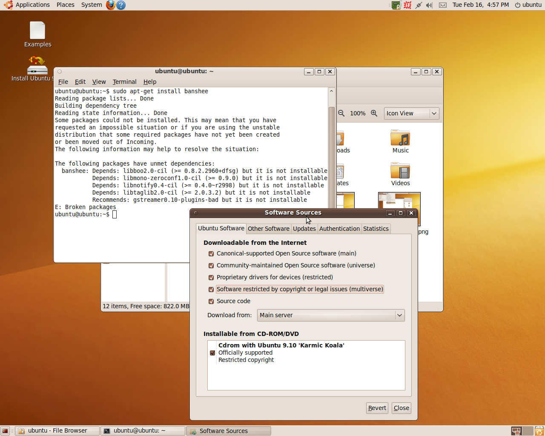545x436 pixels.
Task: Click the zoom in magnifier icon
Action: point(374,113)
